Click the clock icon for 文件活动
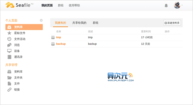This screenshot has height=105, width=193. 9,39
